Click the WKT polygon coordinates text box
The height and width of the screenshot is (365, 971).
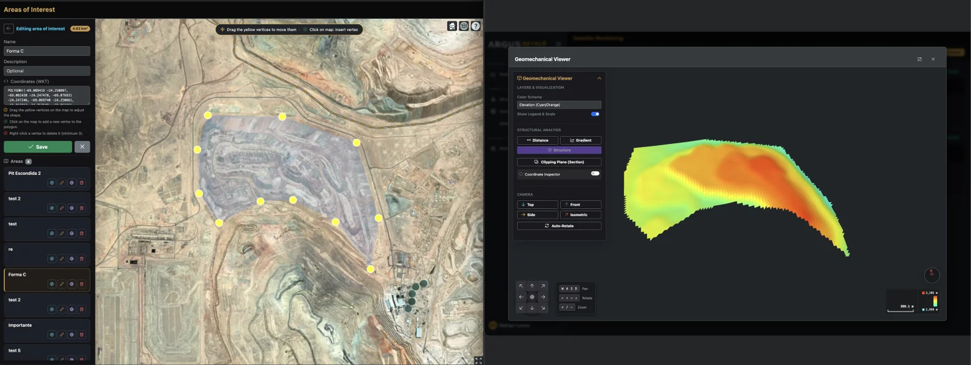(x=47, y=95)
